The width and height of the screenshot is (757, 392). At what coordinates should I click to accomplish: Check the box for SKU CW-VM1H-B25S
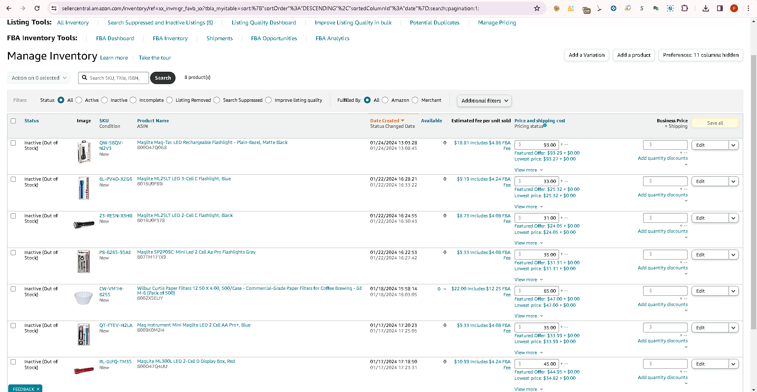pos(13,289)
